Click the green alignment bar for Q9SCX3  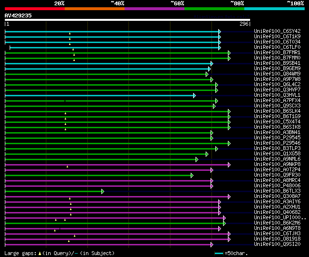pos(109,106)
